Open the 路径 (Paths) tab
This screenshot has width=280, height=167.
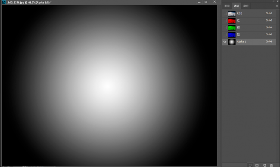[x=246, y=6]
